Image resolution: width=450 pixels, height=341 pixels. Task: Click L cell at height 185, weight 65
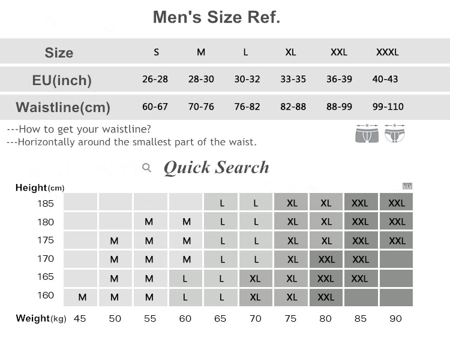tap(221, 202)
